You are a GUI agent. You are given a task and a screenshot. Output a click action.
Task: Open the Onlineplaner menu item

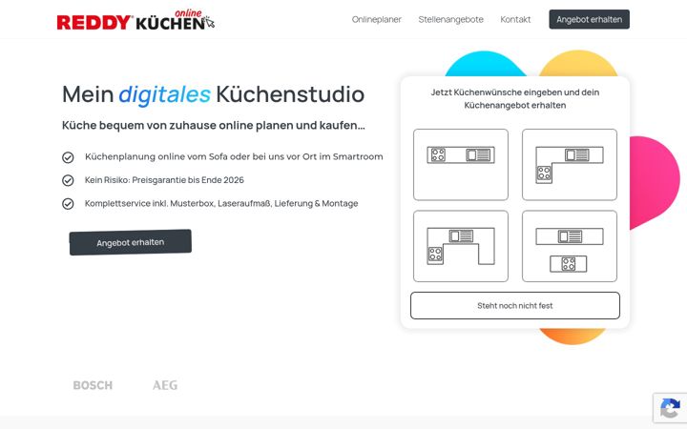(376, 20)
